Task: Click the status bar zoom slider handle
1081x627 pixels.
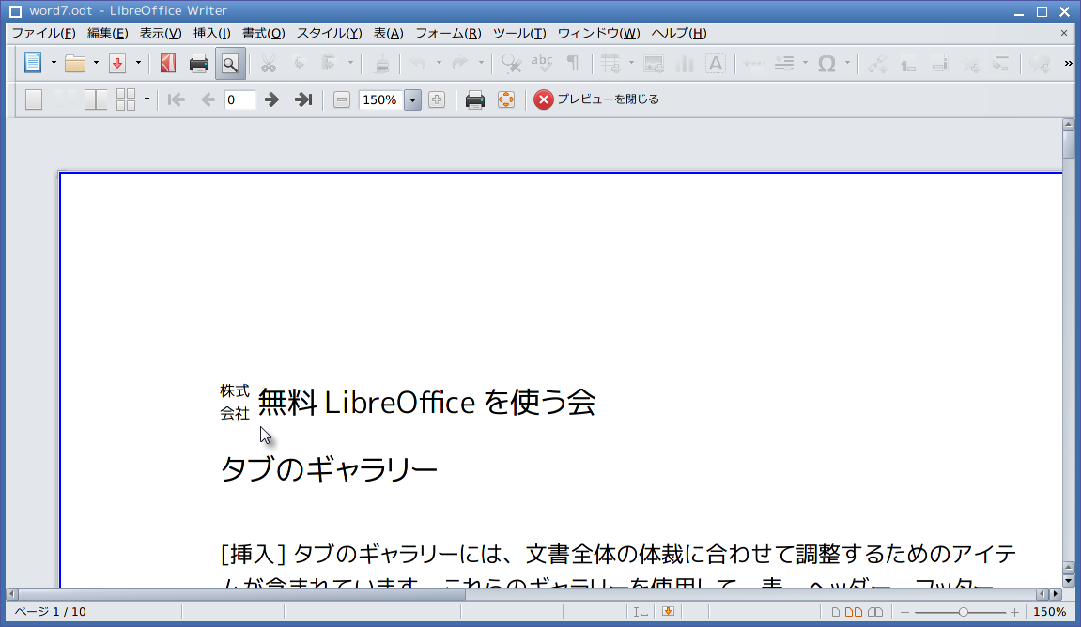Action: point(963,612)
